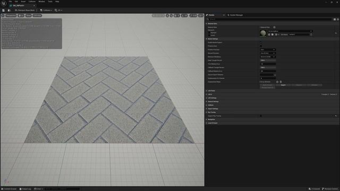Open Element 0 material asset dropdown
340x191 pixels.
(x=290, y=31)
